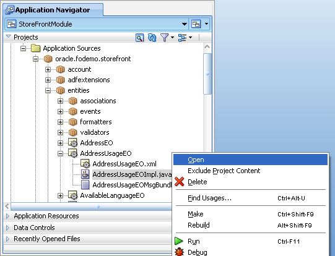The image size is (335, 256).
Task: Click the horizontal scrollbar left arrow
Action: (x=7, y=207)
